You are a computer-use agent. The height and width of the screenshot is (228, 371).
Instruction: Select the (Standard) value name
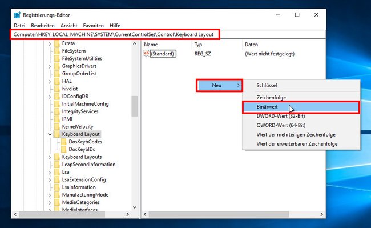tap(163, 54)
